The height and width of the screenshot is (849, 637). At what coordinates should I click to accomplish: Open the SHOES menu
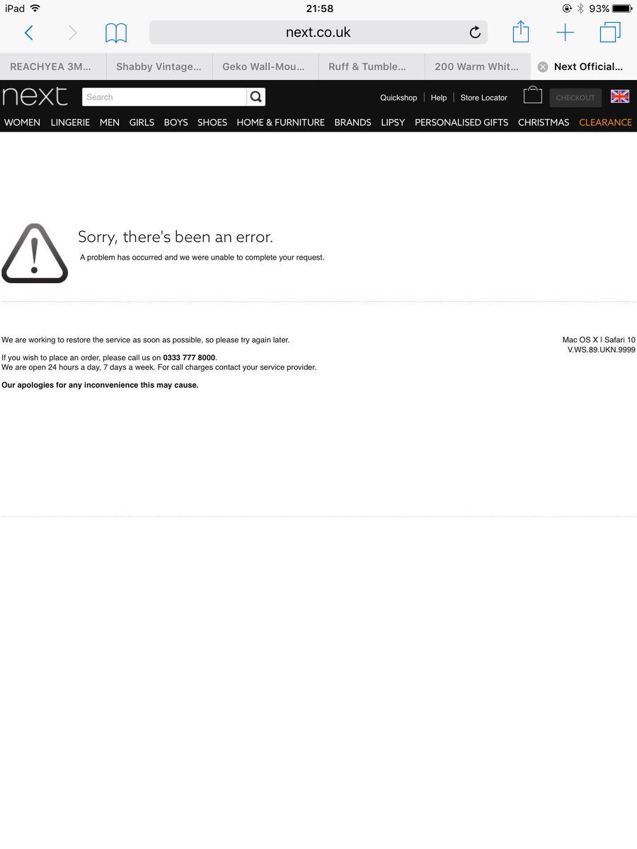coord(212,122)
